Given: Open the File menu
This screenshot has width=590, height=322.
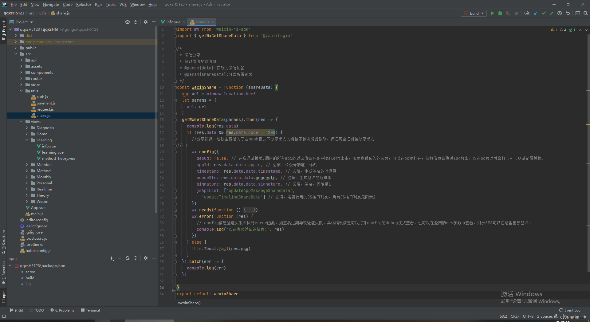Looking at the screenshot, I should (x=14, y=4).
